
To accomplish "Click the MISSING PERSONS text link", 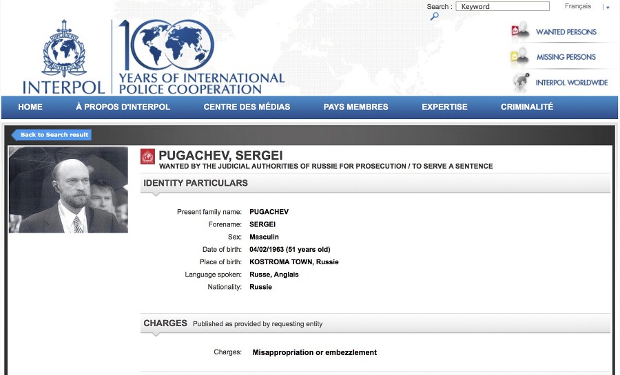I will click(566, 57).
